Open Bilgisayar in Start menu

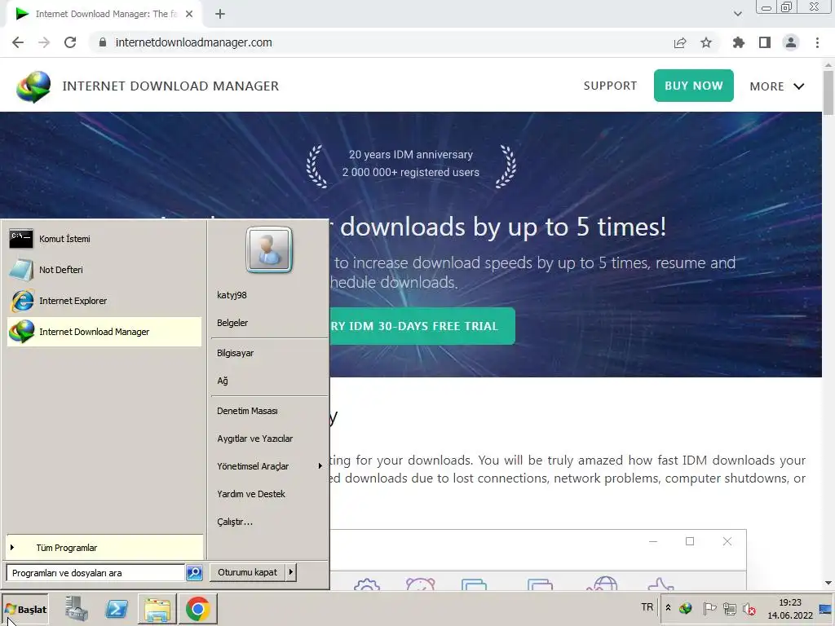coord(236,353)
